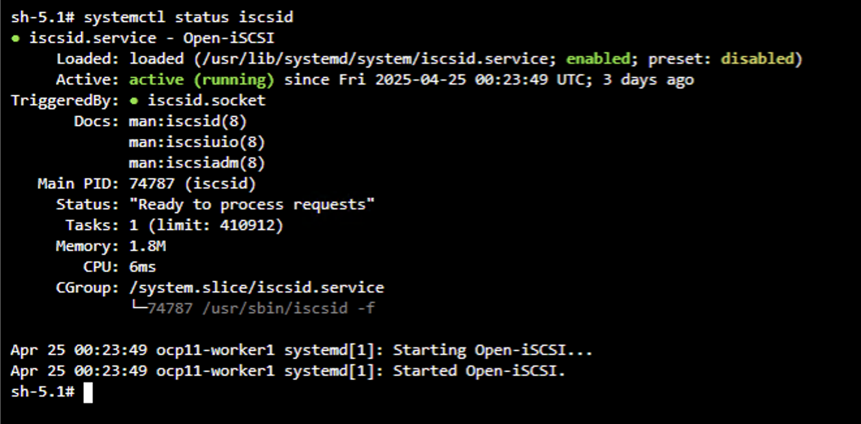
Task: Click the green 'enabled' status word
Action: (x=598, y=59)
